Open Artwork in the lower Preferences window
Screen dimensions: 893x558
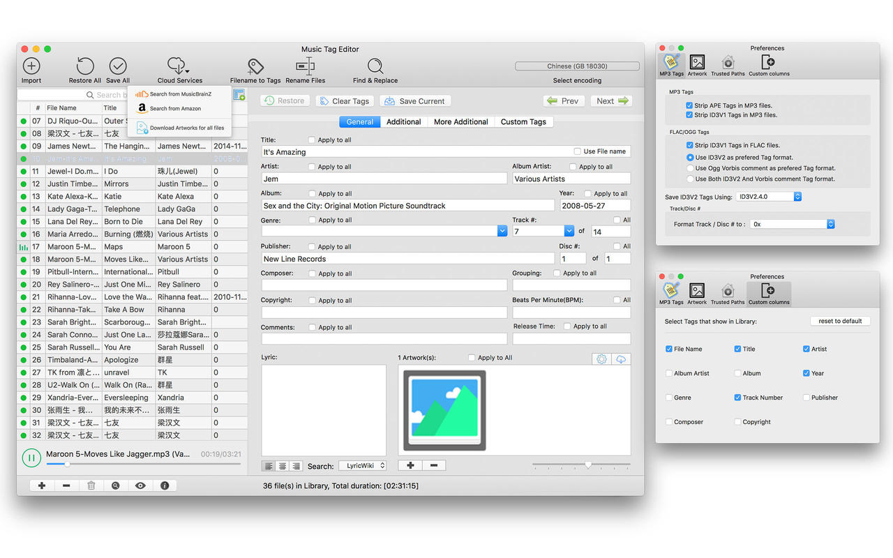pyautogui.click(x=697, y=294)
